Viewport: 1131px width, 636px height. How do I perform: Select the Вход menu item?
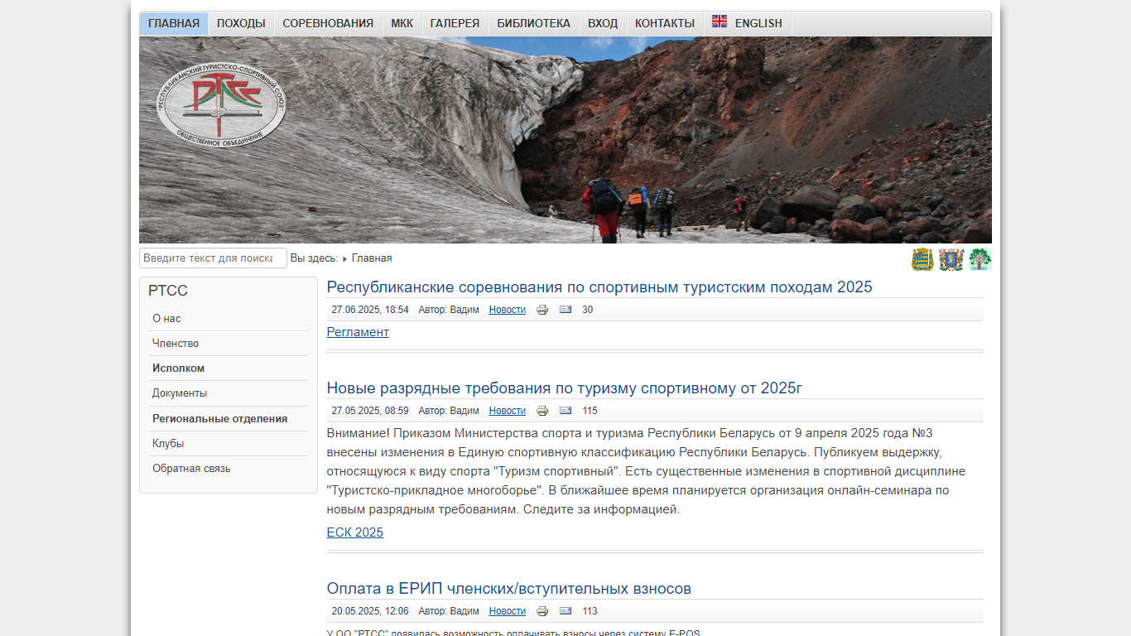coord(603,23)
